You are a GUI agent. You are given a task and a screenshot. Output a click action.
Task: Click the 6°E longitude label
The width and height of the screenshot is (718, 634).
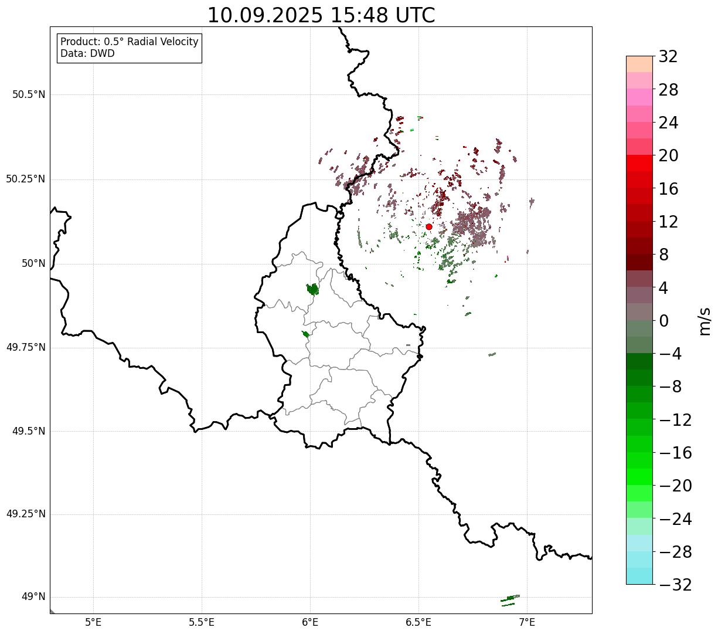pos(310,622)
